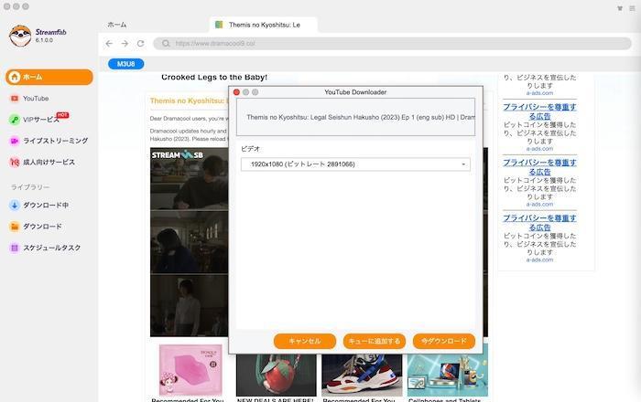Select the Themis no Kyoshitsu tab
This screenshot has width=641, height=402.
264,25
